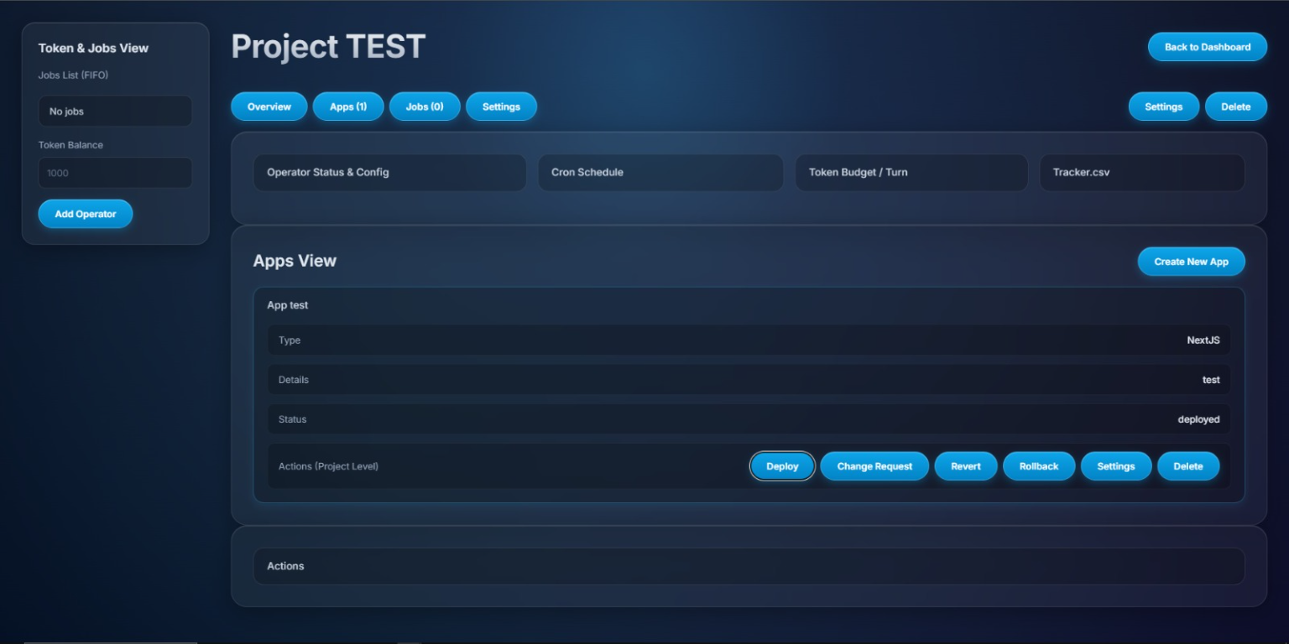Deploy the App test
The image size is (1289, 644).
782,466
